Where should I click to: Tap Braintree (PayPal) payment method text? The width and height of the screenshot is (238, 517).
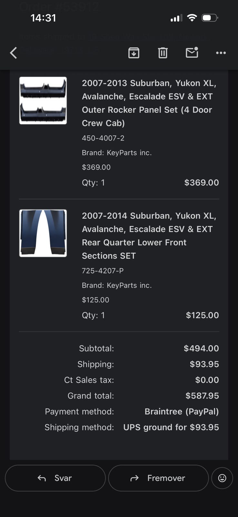click(182, 411)
